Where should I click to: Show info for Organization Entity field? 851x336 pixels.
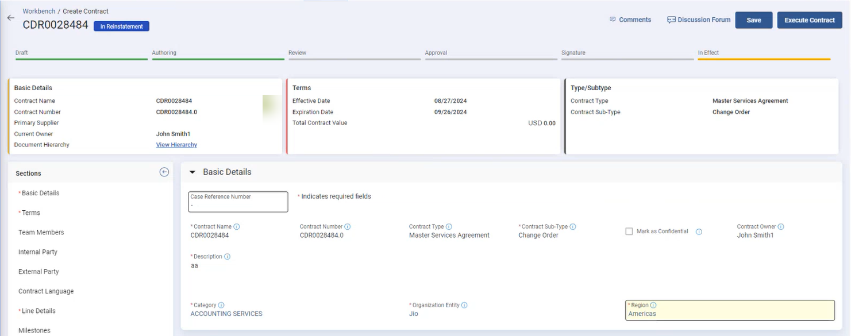tap(464, 306)
